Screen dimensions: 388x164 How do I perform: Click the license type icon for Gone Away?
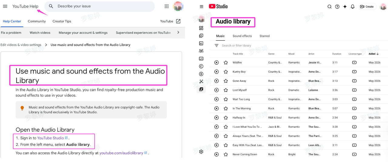coord(354,81)
